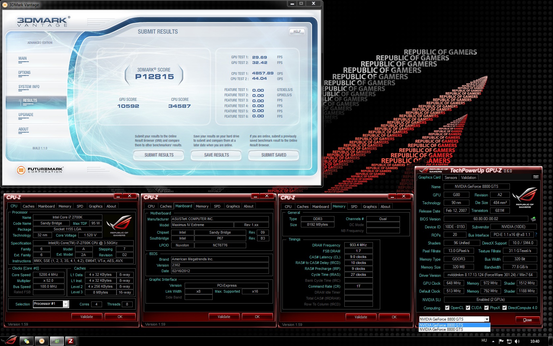The width and height of the screenshot is (553, 346).
Task: Click the GPU score value 10592
Action: 128,106
